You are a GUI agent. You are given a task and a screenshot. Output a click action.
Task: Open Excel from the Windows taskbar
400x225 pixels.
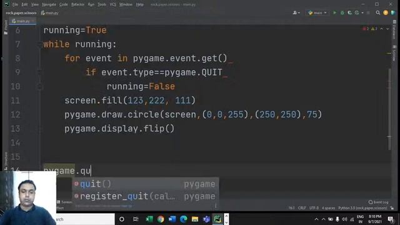tap(149, 219)
